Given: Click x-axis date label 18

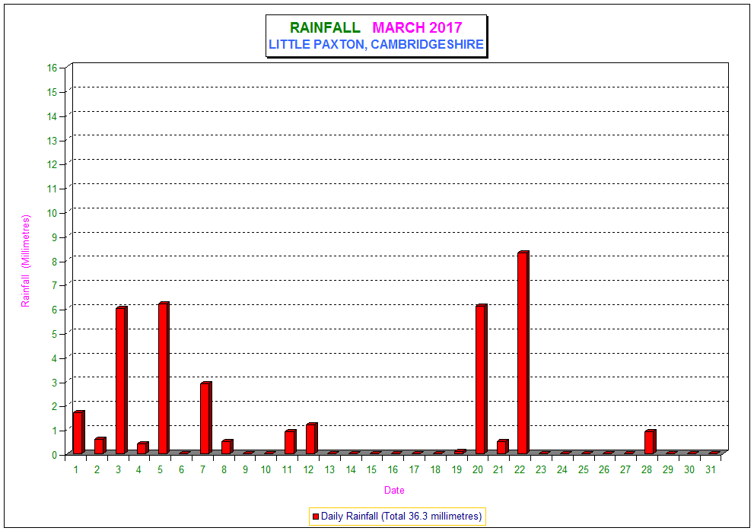Looking at the screenshot, I should [x=435, y=469].
